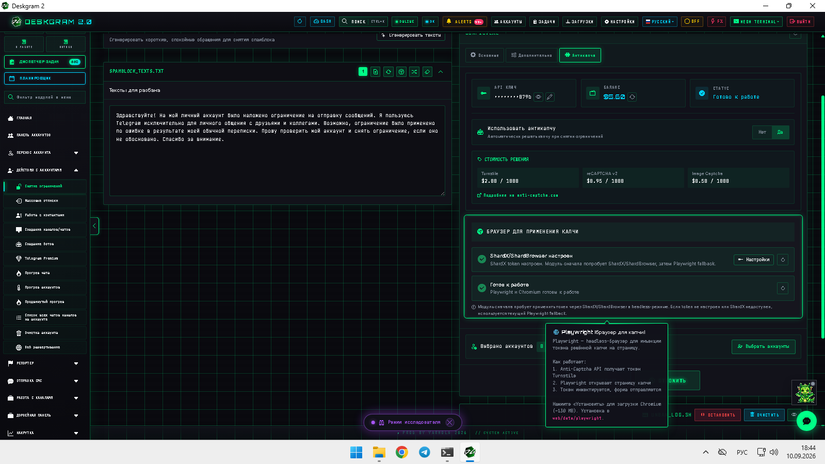Collapse the 'Действия с аккаунтами' section
The height and width of the screenshot is (464, 825).
44,170
